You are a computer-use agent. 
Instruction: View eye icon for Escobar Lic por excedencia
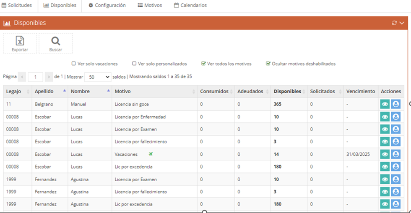pos(385,167)
